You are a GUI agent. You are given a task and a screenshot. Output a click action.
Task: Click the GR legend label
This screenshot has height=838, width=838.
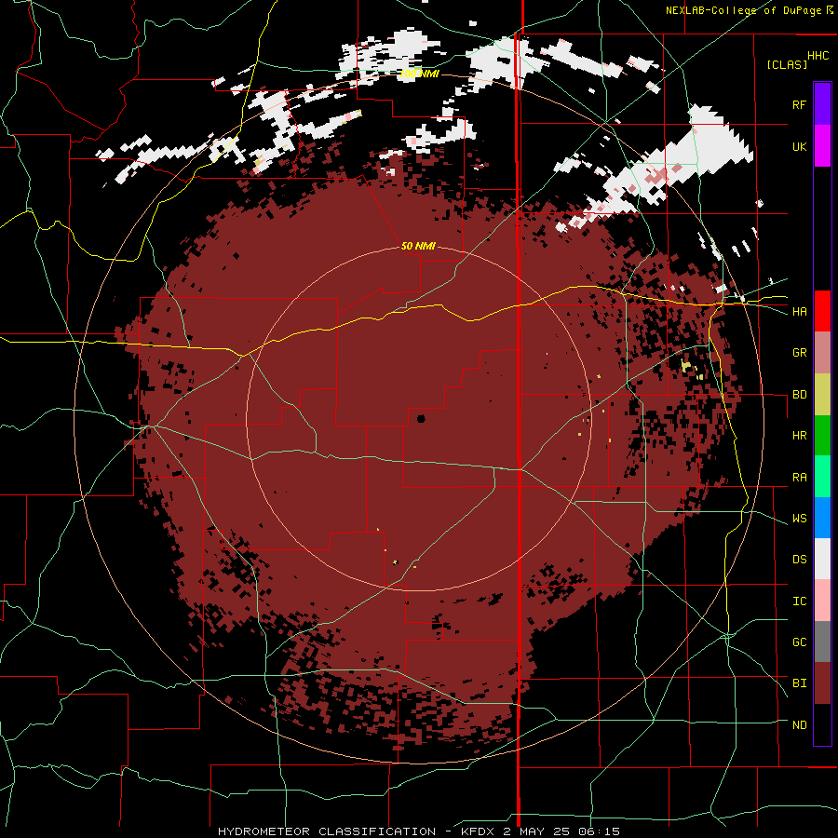(x=799, y=353)
